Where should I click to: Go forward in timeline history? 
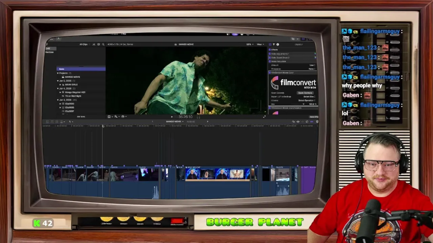pos(207,122)
